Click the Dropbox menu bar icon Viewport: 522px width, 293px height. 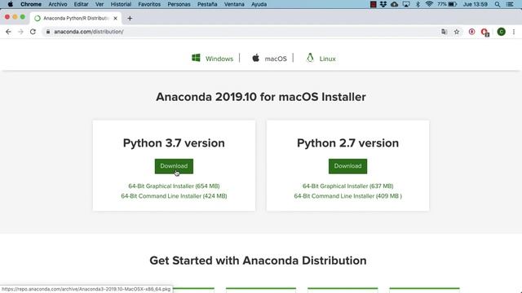[383, 4]
